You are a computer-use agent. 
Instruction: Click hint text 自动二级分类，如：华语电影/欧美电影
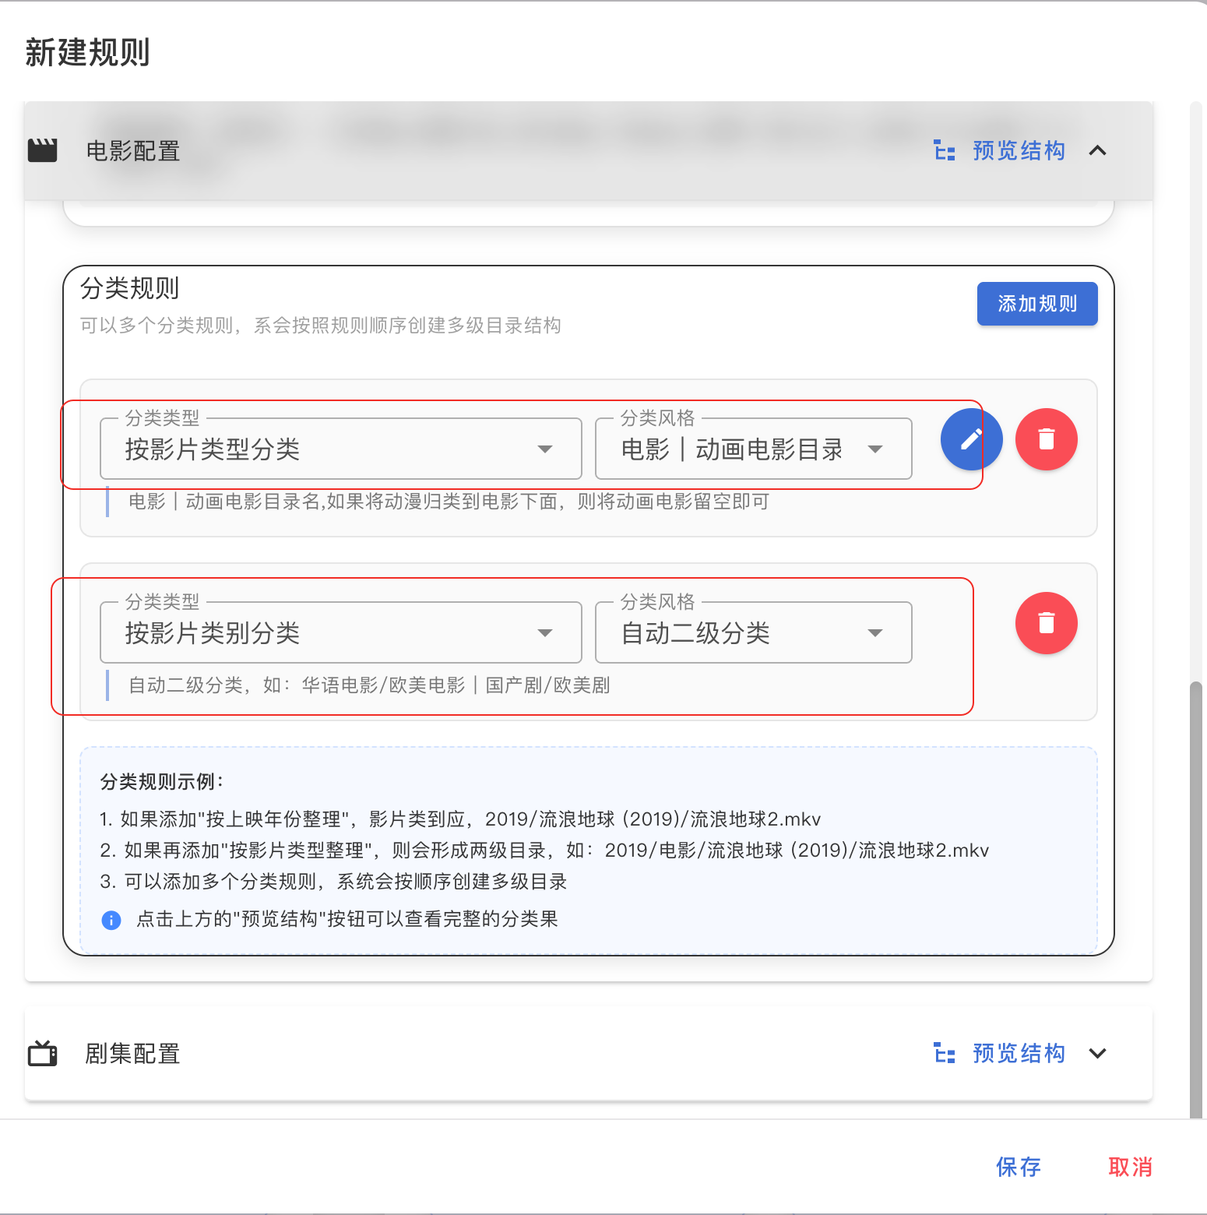point(369,685)
